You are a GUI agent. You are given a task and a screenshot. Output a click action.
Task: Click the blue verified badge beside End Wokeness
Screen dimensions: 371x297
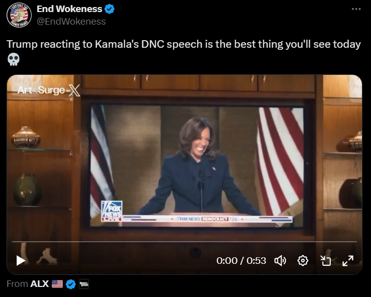coord(110,9)
